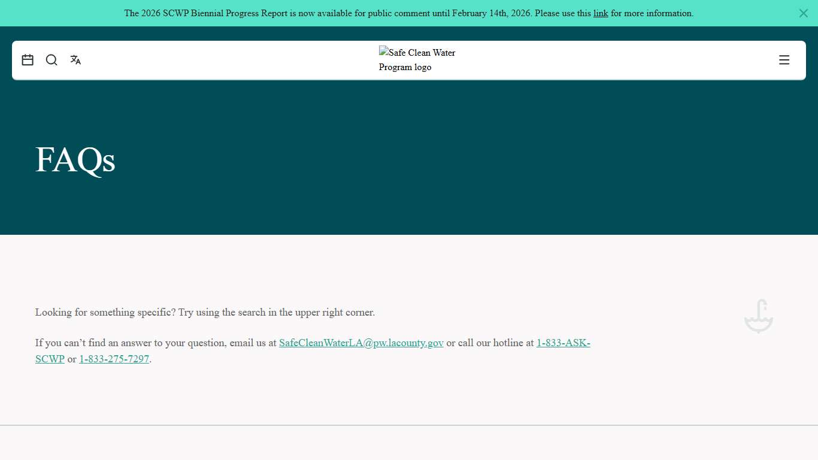Click the FAQs page heading
This screenshot has width=818, height=460.
(x=75, y=160)
